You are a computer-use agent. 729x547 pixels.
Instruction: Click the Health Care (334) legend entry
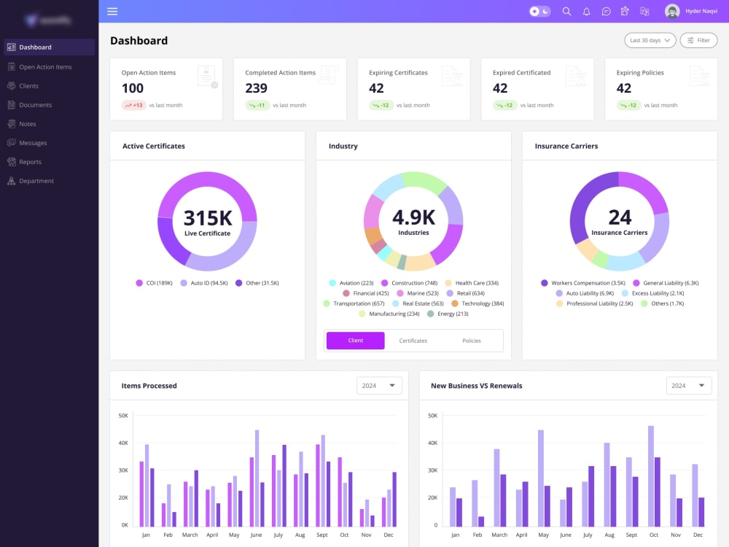(x=472, y=283)
